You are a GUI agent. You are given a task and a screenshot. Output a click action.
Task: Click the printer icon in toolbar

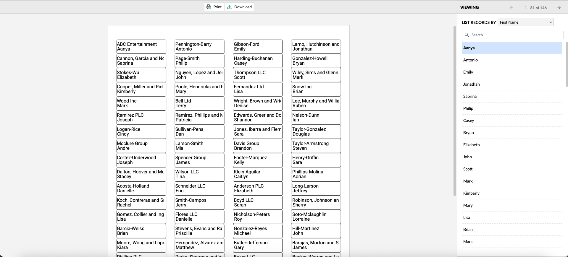(x=209, y=7)
